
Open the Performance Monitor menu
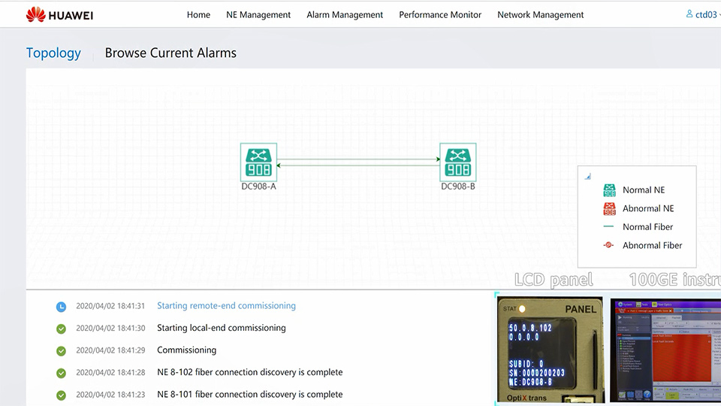tap(440, 14)
